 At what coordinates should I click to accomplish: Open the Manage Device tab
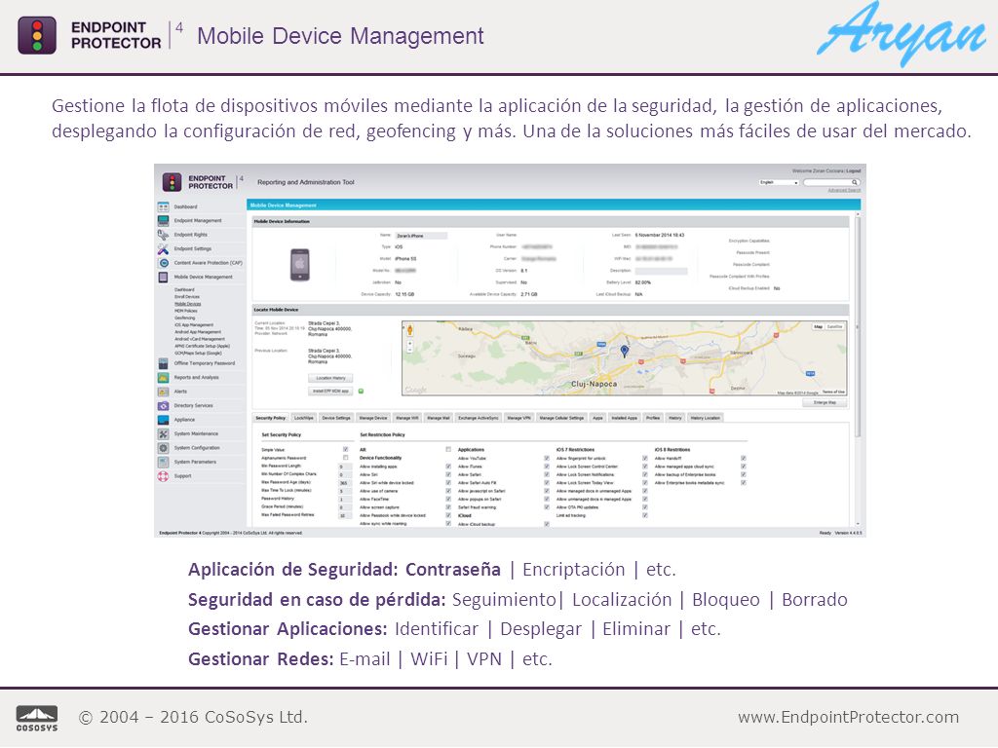pyautogui.click(x=373, y=418)
